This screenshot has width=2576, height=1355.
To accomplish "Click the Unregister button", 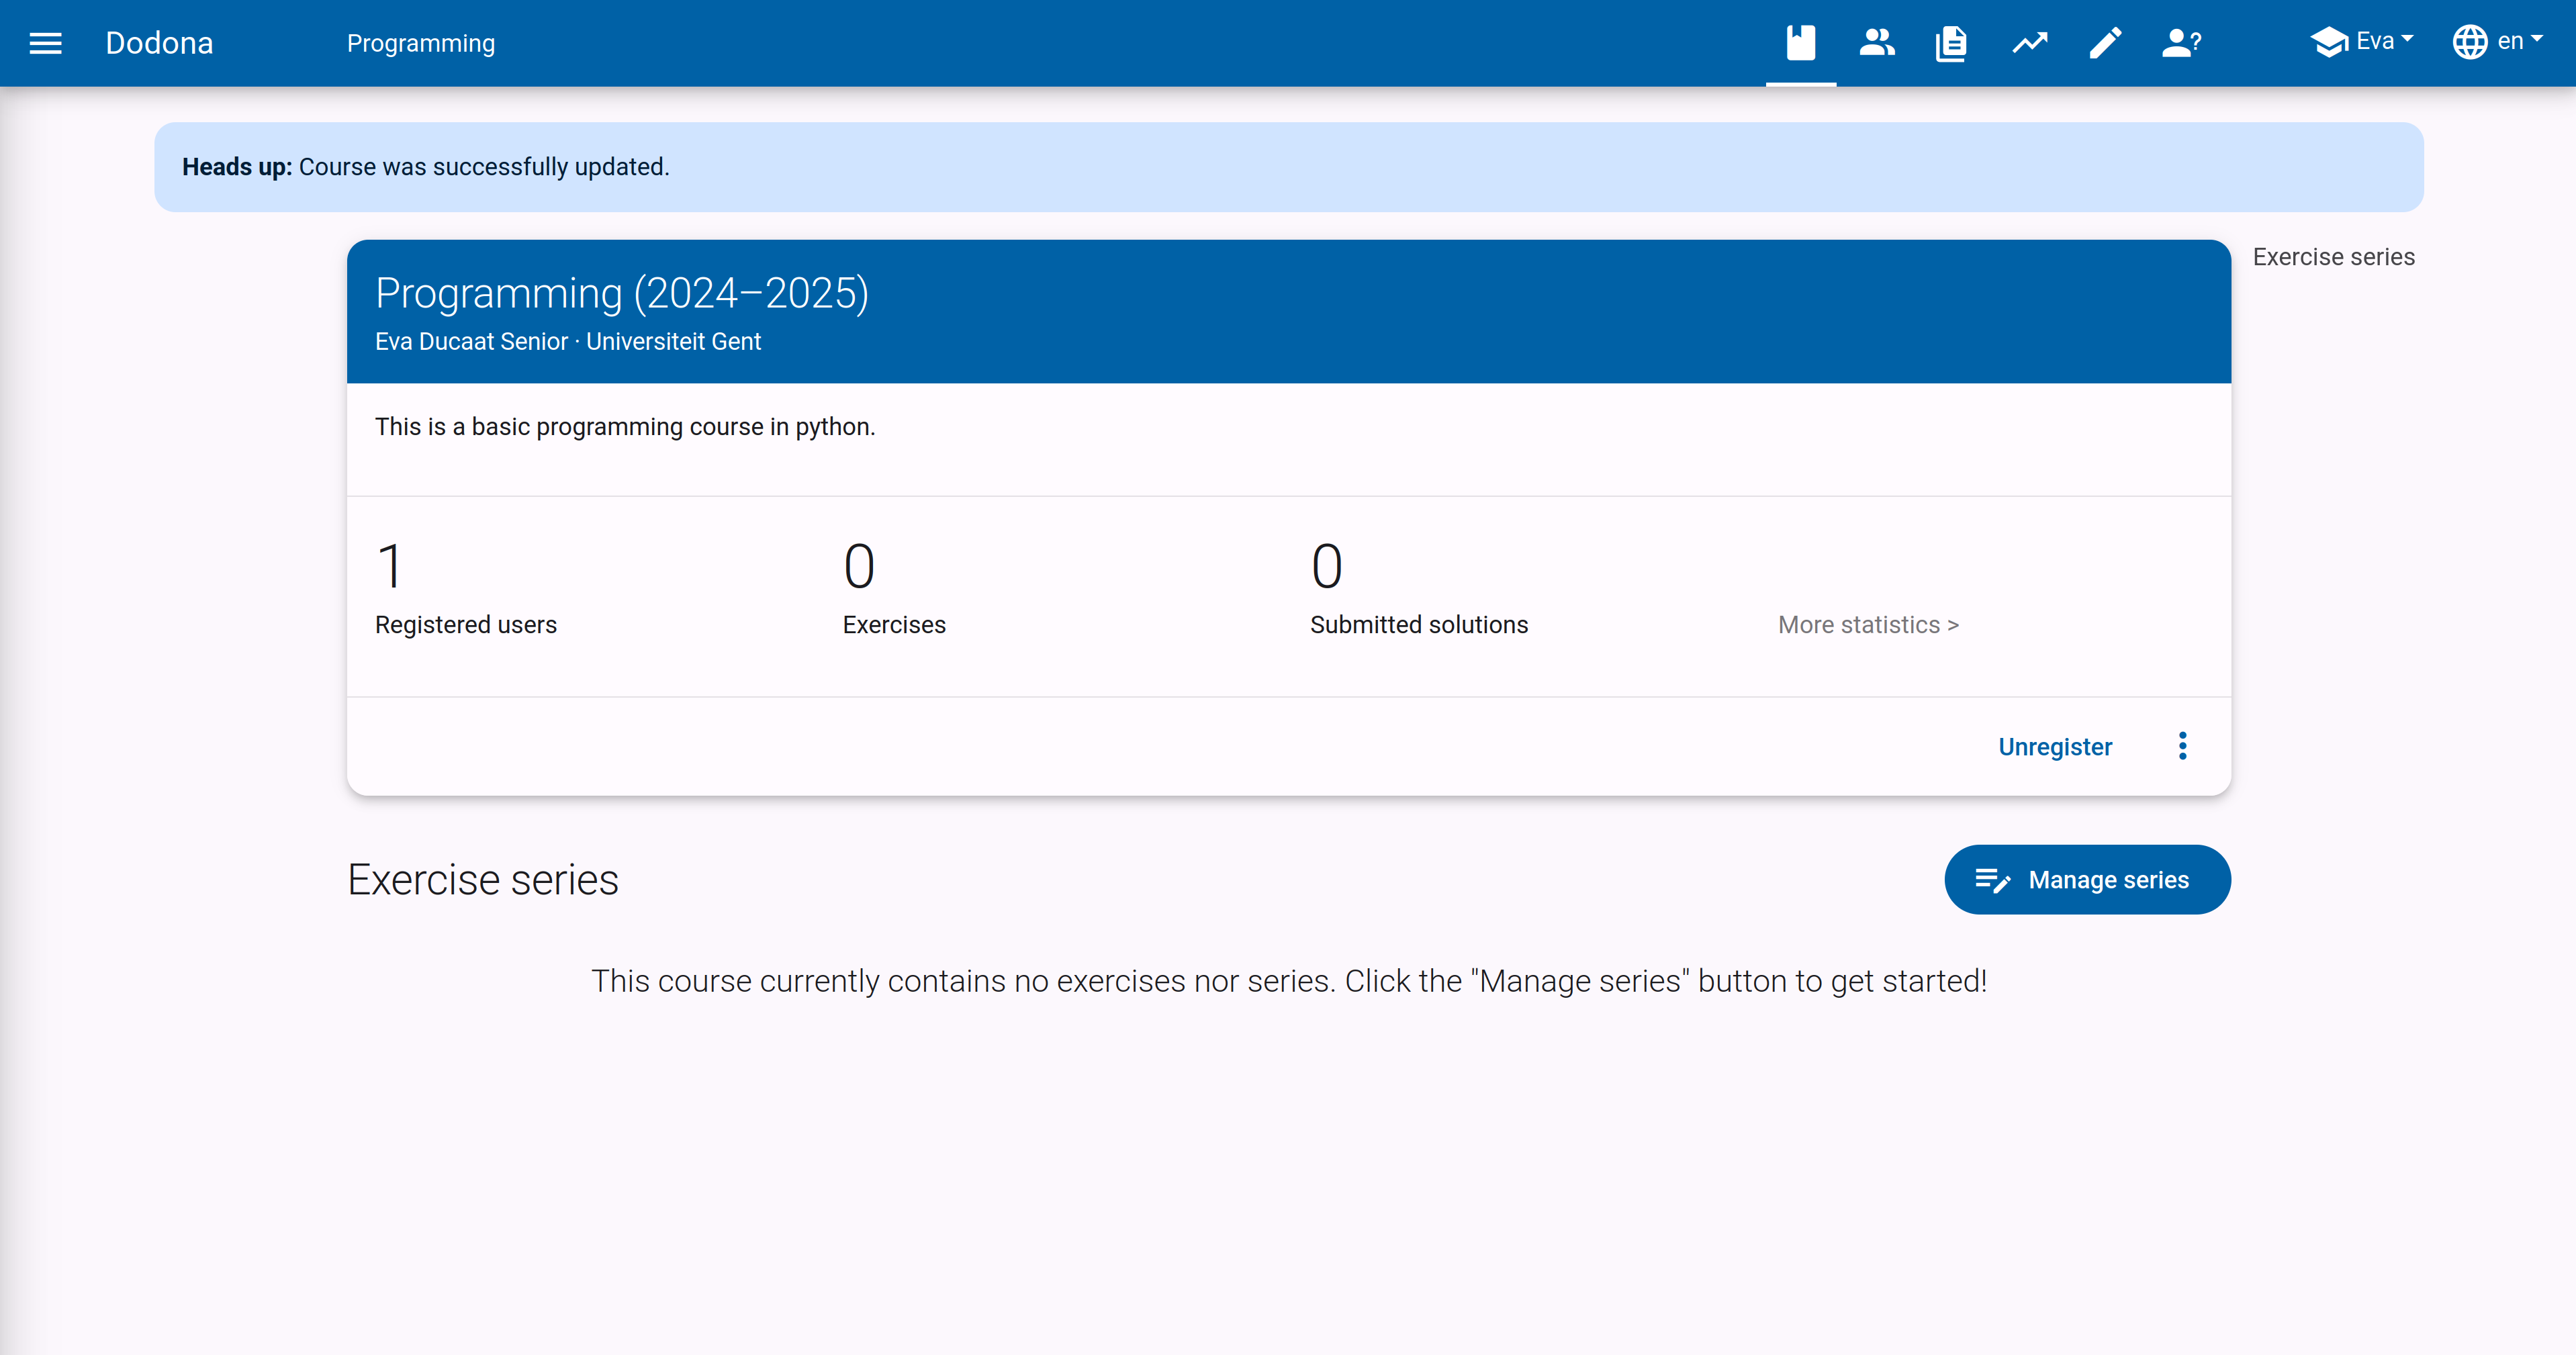I will (x=2055, y=747).
